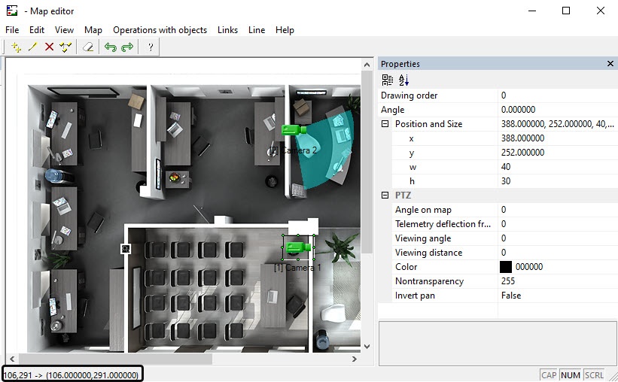
Task: Click the [2] Camera 2 label
Action: point(294,150)
